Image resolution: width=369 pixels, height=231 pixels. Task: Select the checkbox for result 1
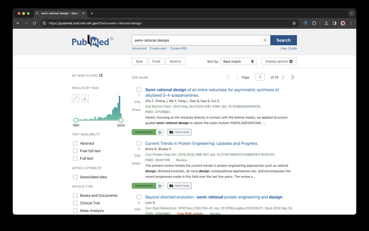pos(139,90)
